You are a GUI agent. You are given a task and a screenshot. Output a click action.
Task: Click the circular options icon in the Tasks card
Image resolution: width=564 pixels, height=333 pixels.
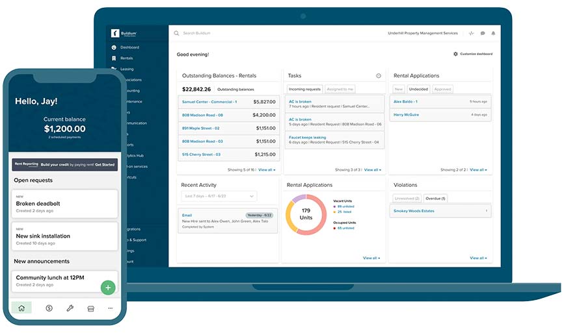[x=379, y=76]
